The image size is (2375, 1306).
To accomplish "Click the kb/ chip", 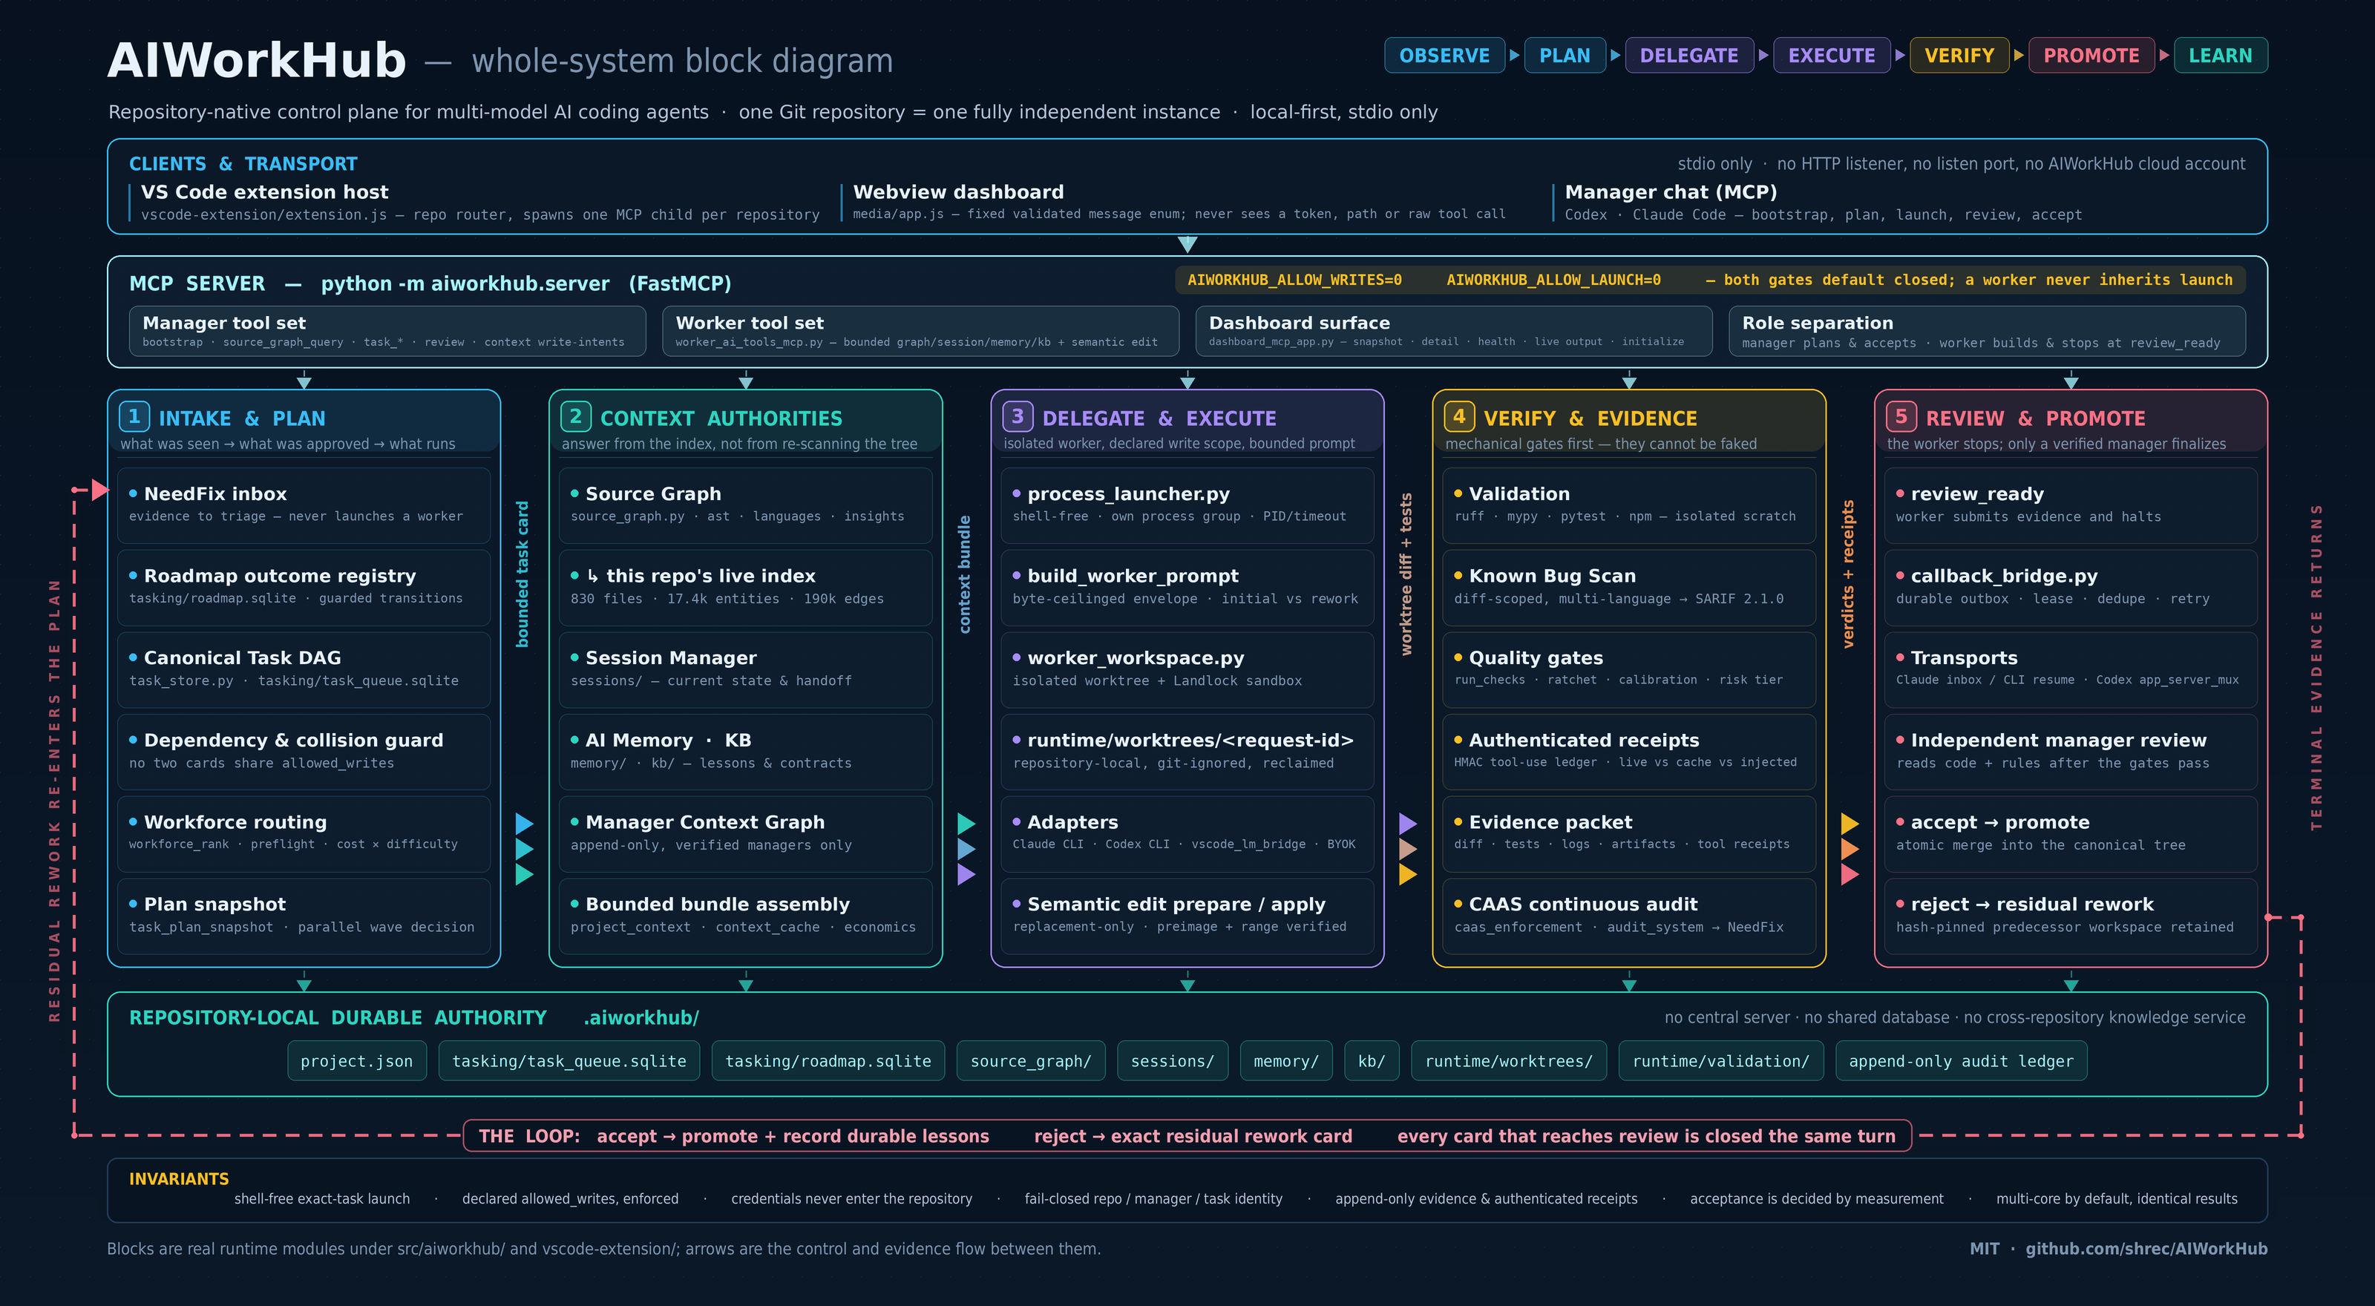I will [1372, 1061].
